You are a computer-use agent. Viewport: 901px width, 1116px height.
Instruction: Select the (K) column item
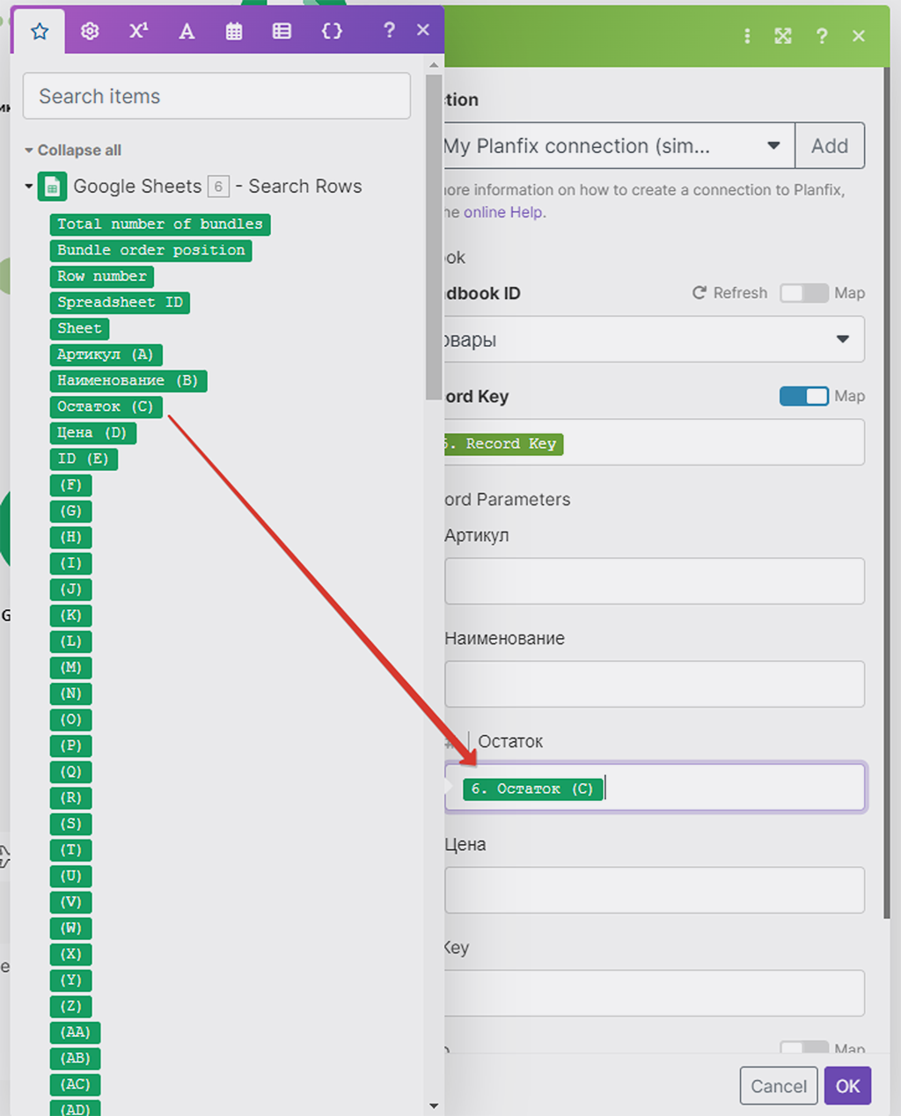click(71, 615)
